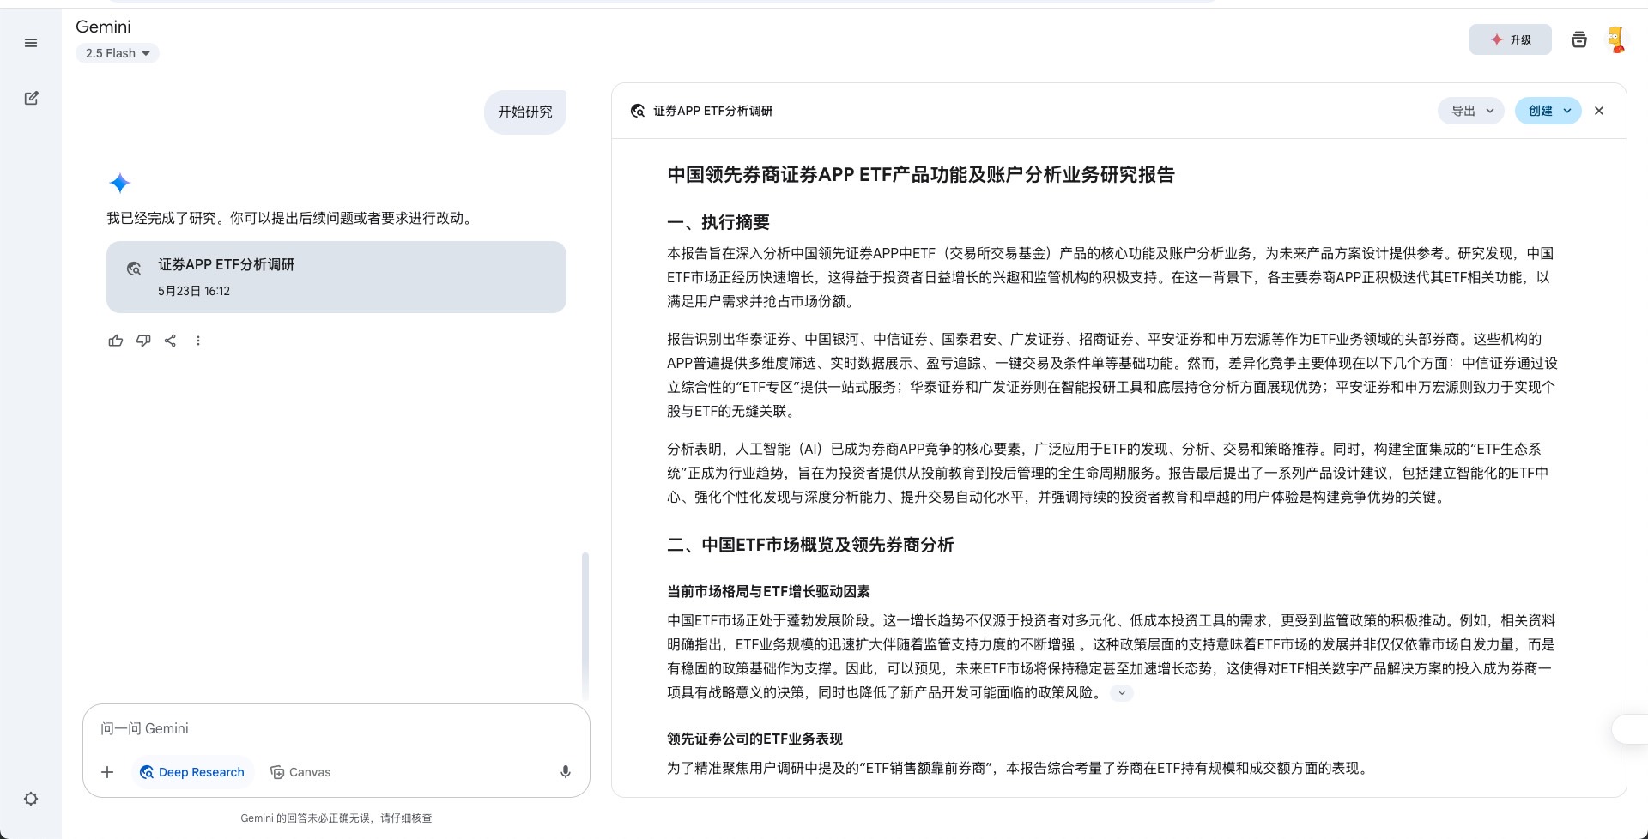Image resolution: width=1648 pixels, height=839 pixels.
Task: Start a new chat with pencil icon
Action: [31, 98]
